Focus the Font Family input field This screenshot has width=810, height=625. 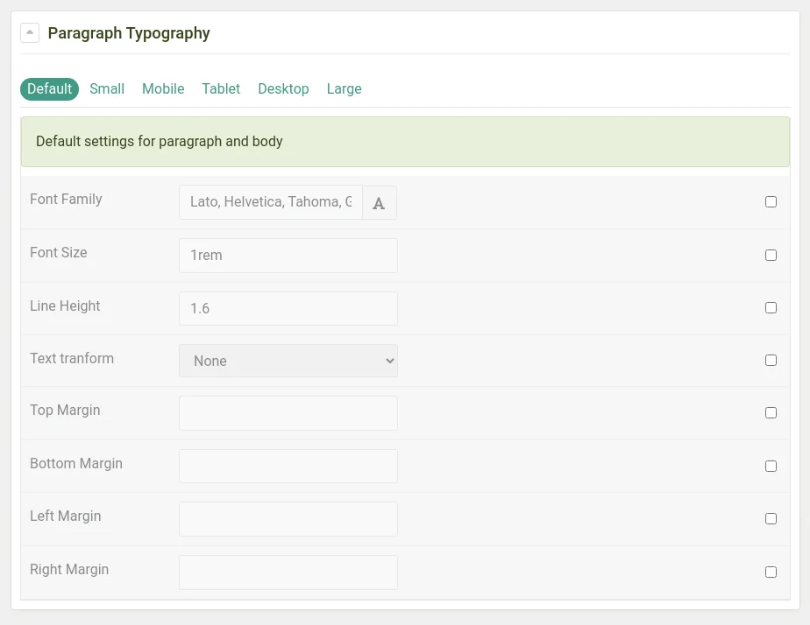(271, 202)
